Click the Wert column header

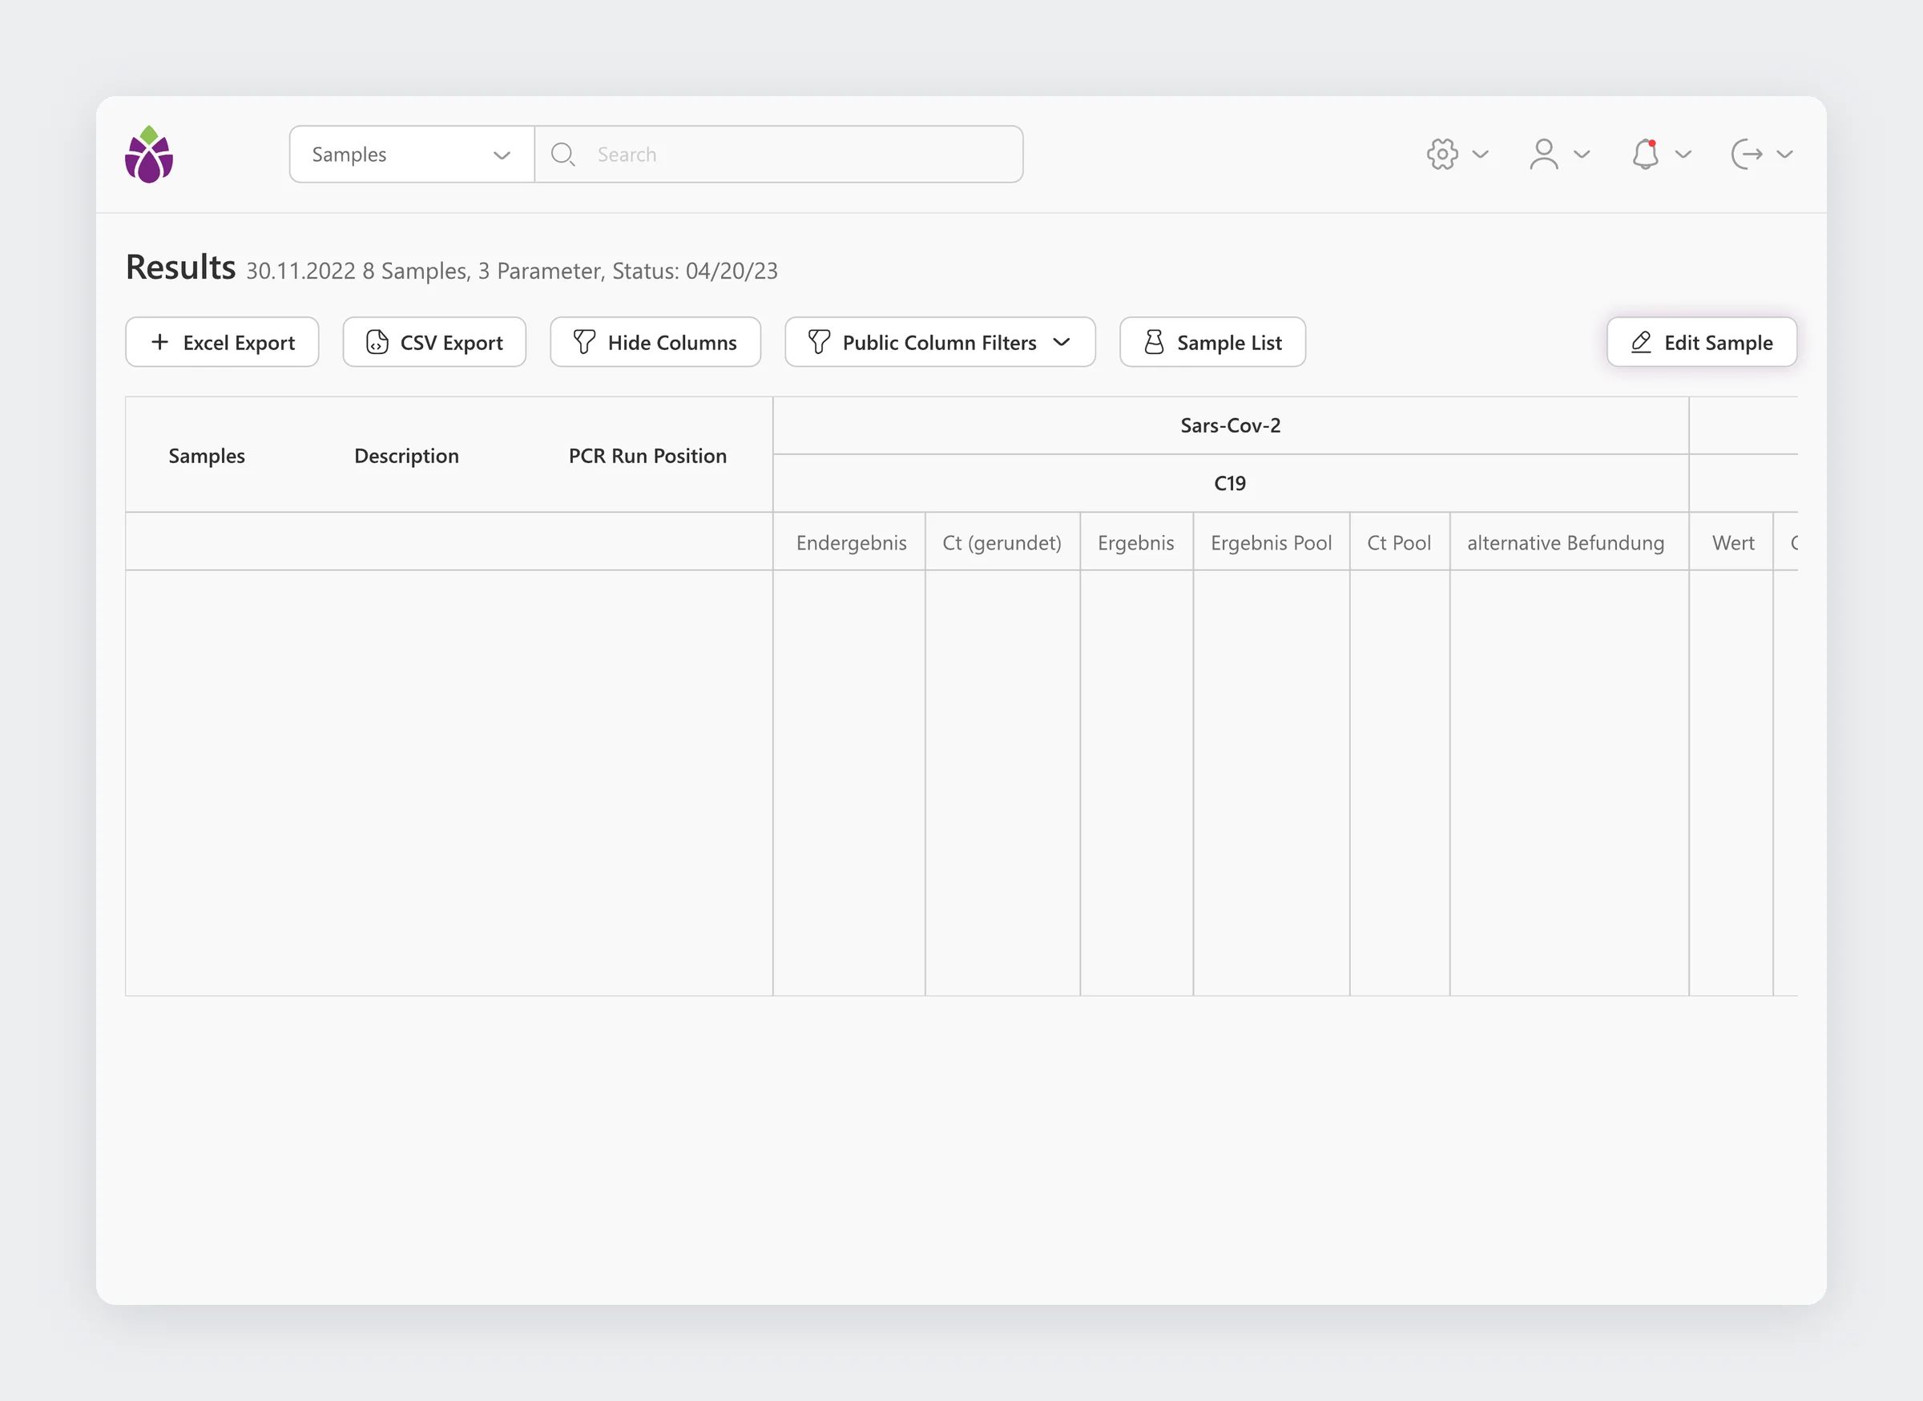click(1733, 543)
